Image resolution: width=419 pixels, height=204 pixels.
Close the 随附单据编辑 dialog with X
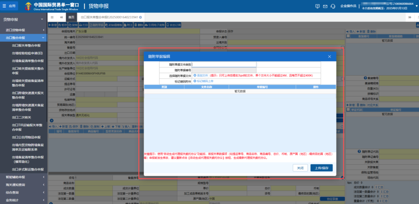point(329,56)
